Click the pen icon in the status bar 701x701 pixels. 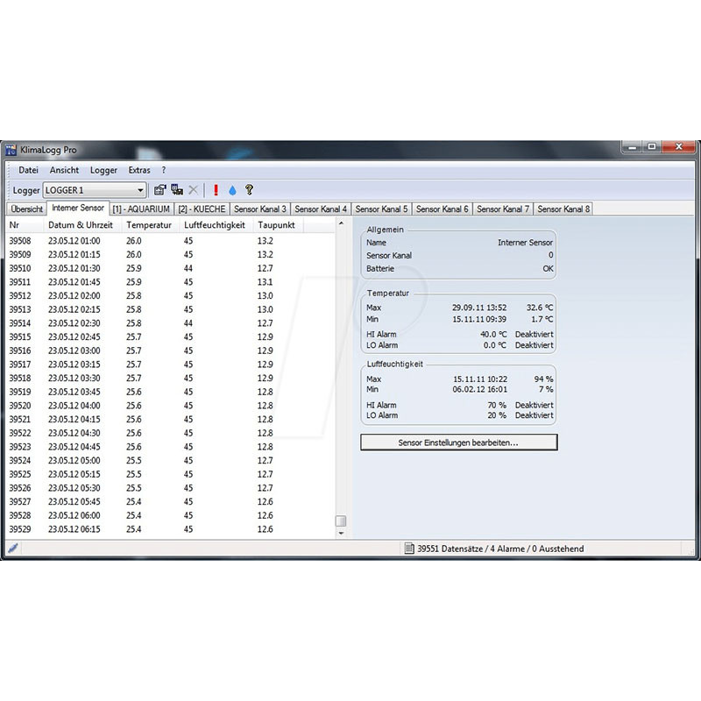coord(13,548)
